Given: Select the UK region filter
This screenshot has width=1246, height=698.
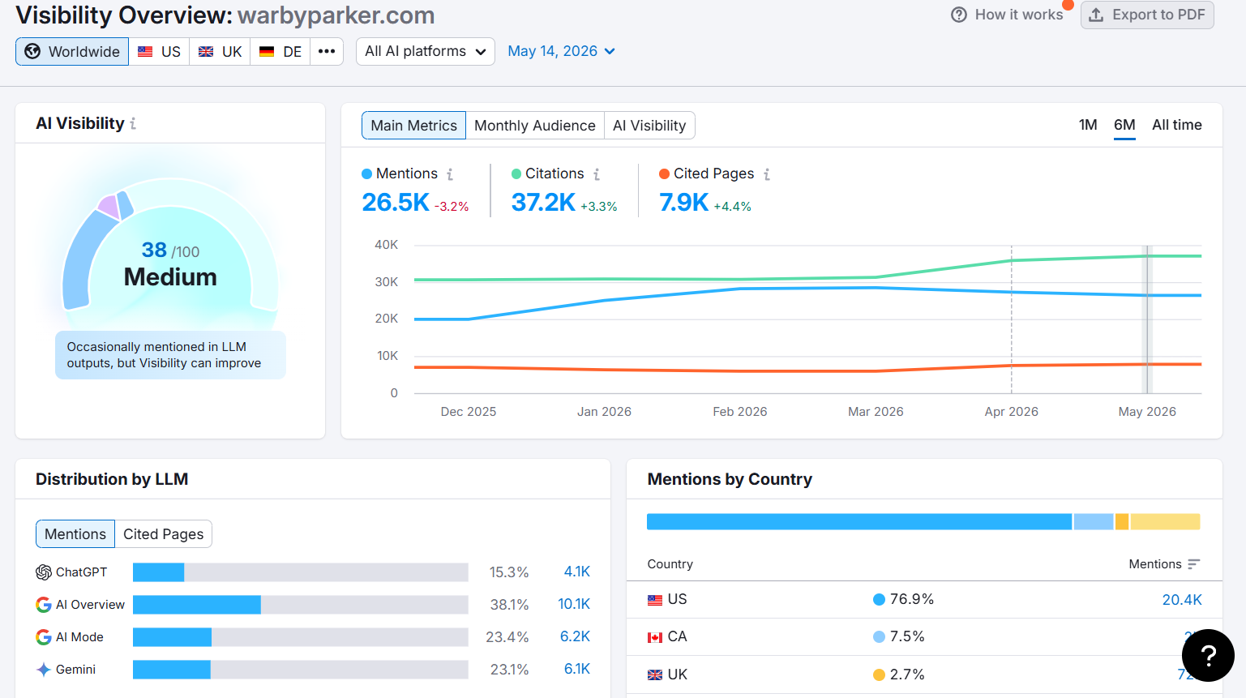Looking at the screenshot, I should (220, 51).
